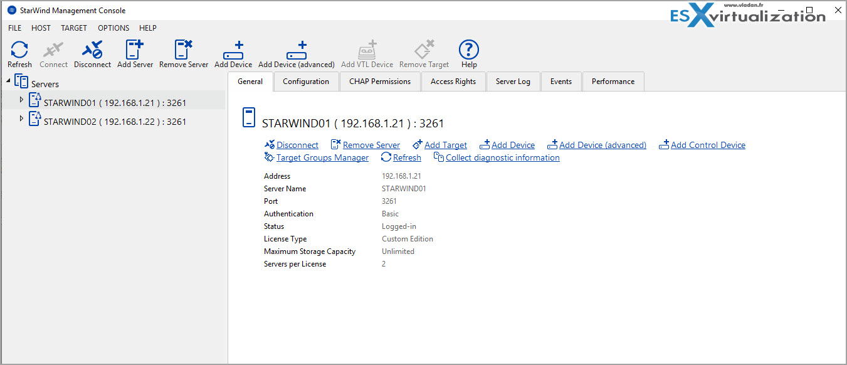Select STARWIND01 (192.168.1.21) in the tree

click(x=115, y=103)
